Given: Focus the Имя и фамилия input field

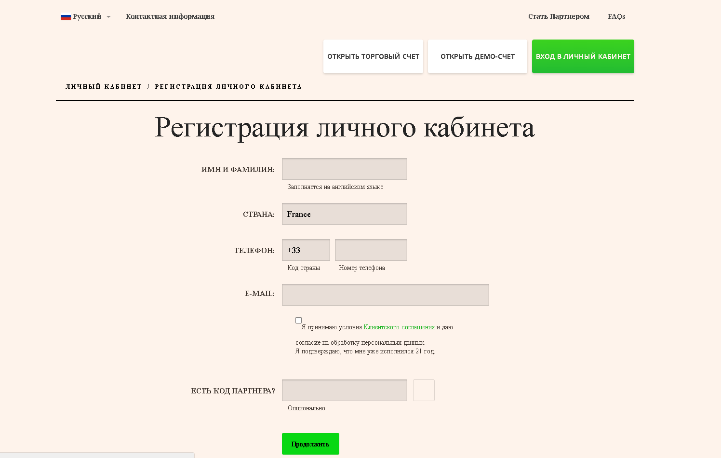Looking at the screenshot, I should 345,169.
